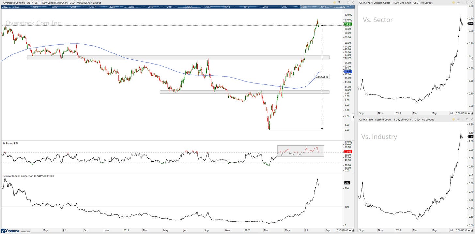Click the yellow diamond icon in Overstock chart header
This screenshot has height=234, width=475.
tap(334, 2)
